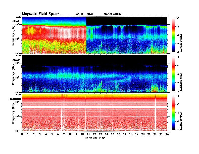The height and width of the screenshot is (154, 199).
Task: Click hour 2 on Universal Time axis
Action: coord(34,134)
